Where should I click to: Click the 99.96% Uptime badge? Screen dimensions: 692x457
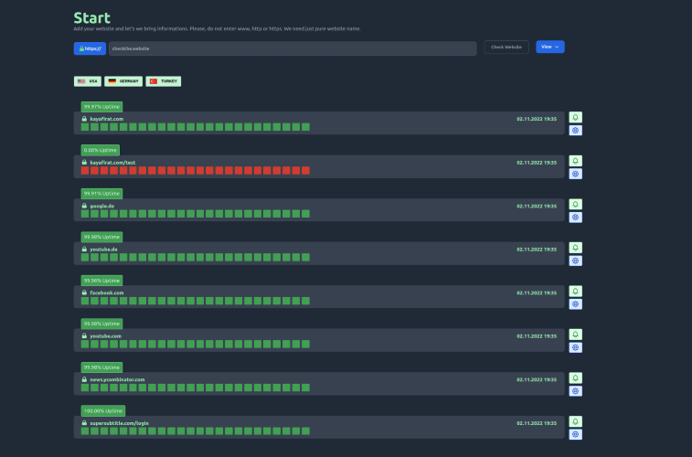101,281
